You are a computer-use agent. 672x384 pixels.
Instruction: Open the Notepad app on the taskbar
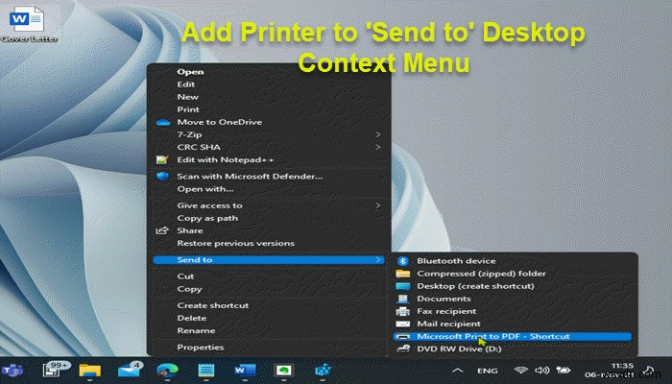tap(205, 371)
